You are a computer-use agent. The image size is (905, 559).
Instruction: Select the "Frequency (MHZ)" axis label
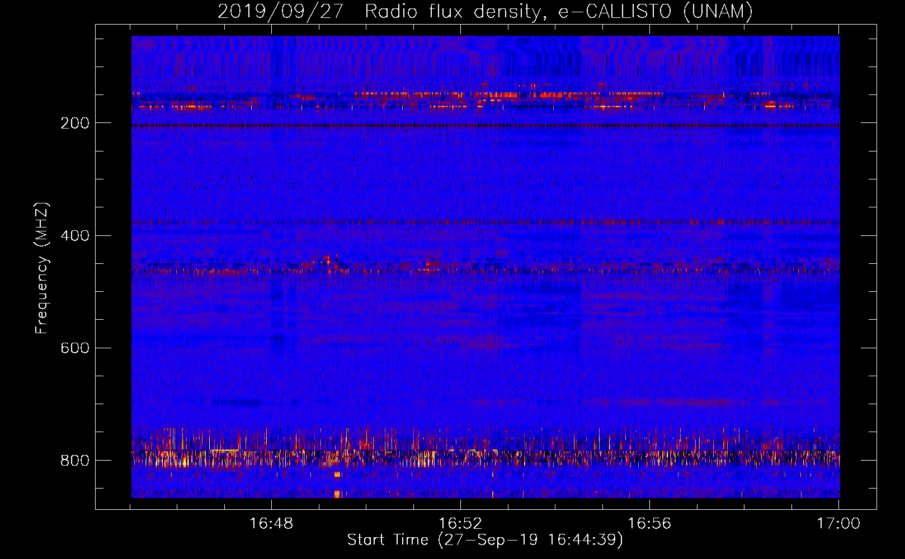42,268
